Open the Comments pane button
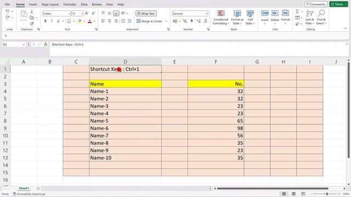 316,4
